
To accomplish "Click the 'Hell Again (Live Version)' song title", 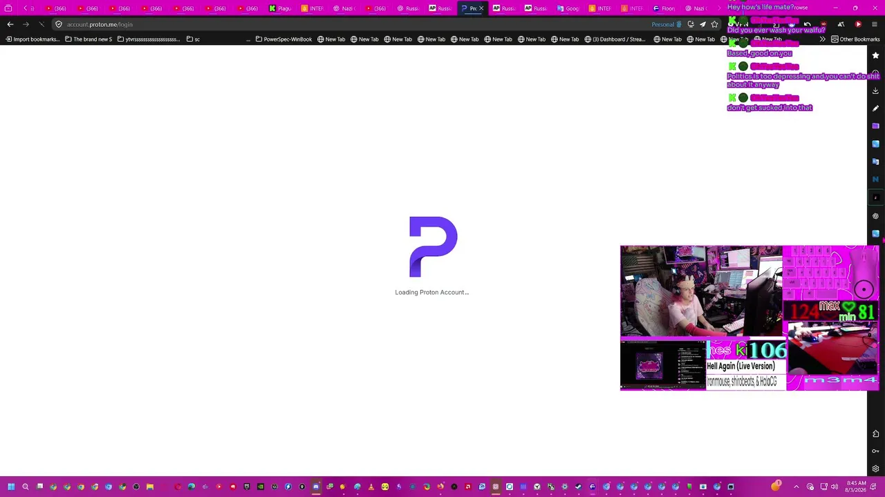I will (x=740, y=366).
